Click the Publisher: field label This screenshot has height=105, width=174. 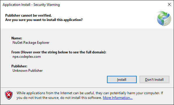pyautogui.click(x=19, y=66)
